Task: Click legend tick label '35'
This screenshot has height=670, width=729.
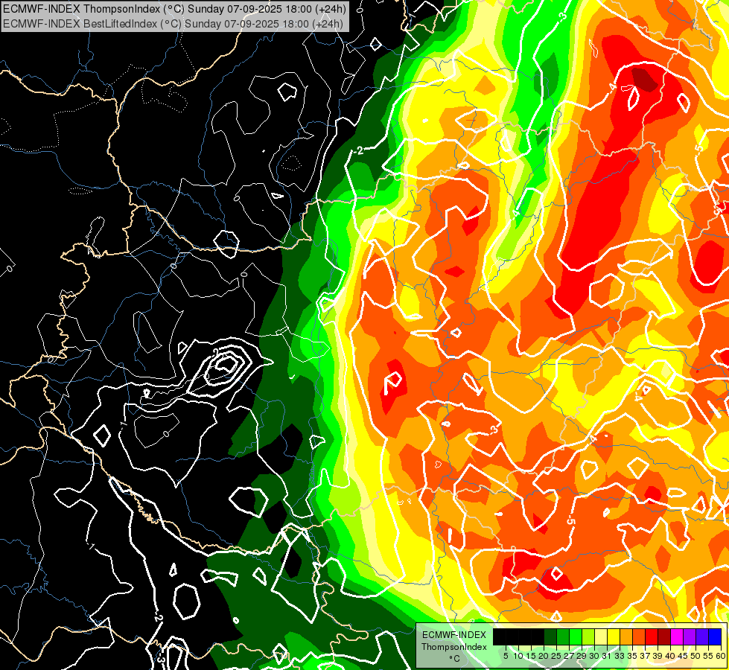Action: (633, 656)
